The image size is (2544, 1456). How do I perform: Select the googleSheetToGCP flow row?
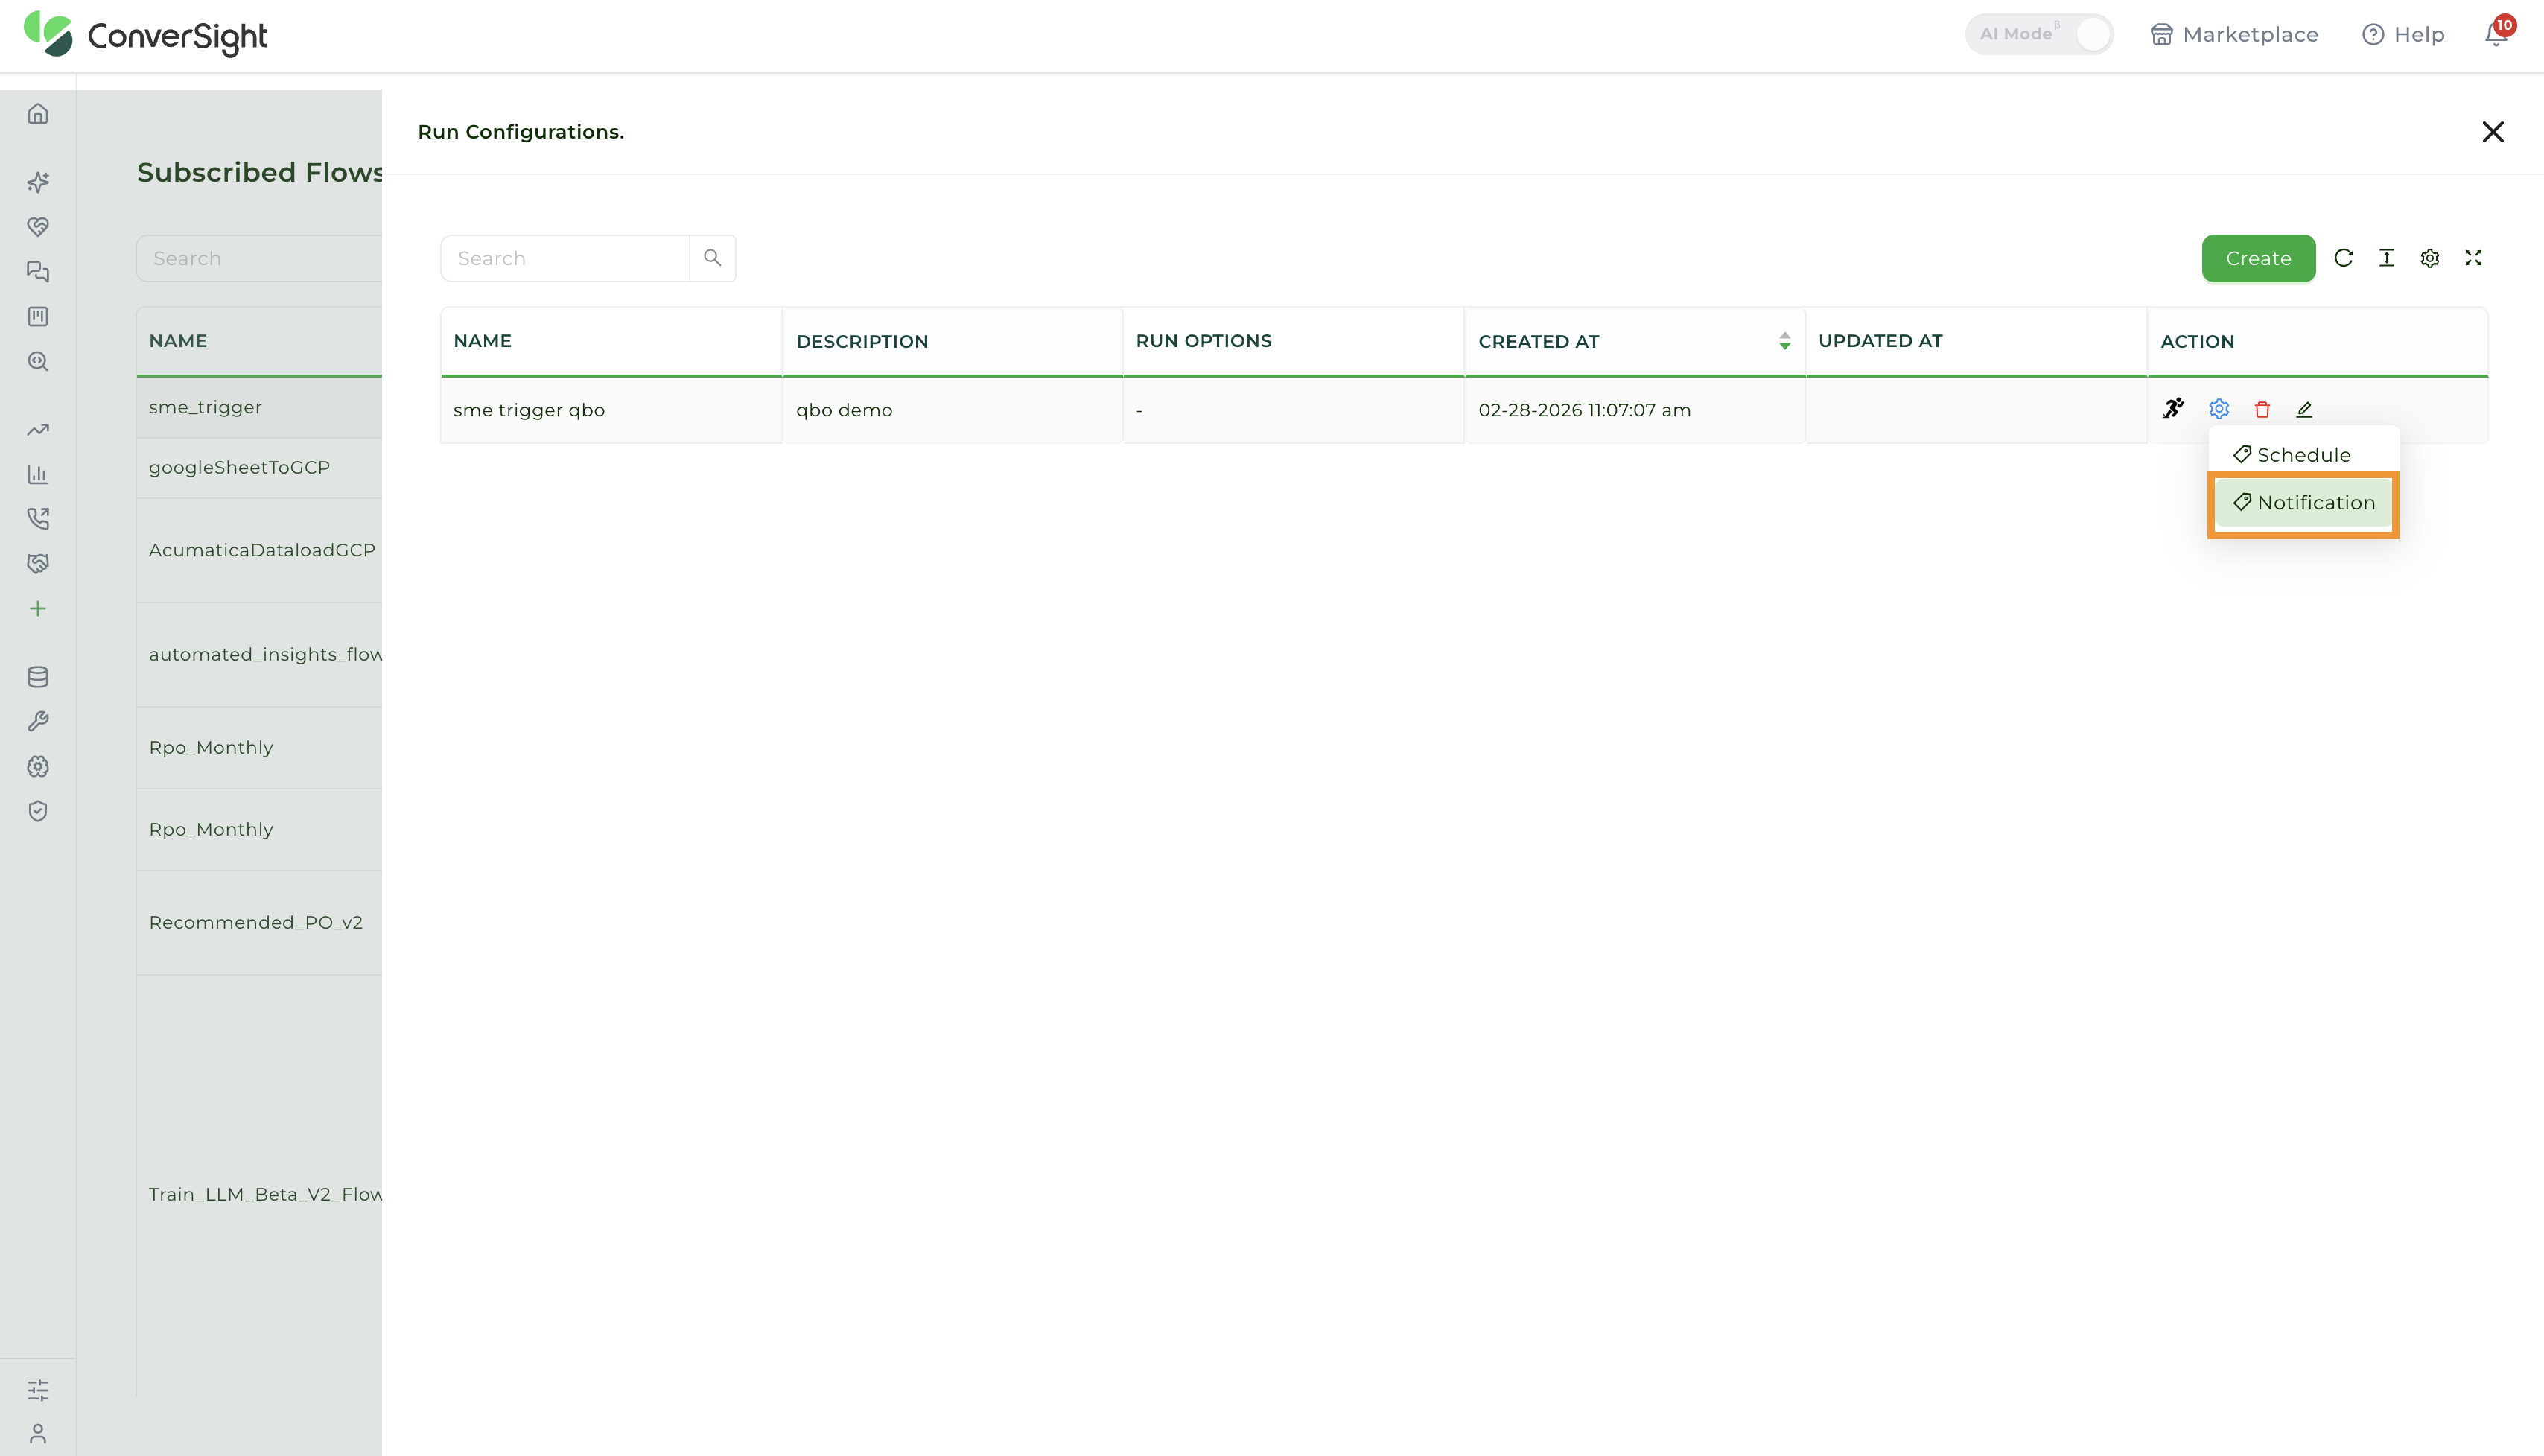(259, 467)
